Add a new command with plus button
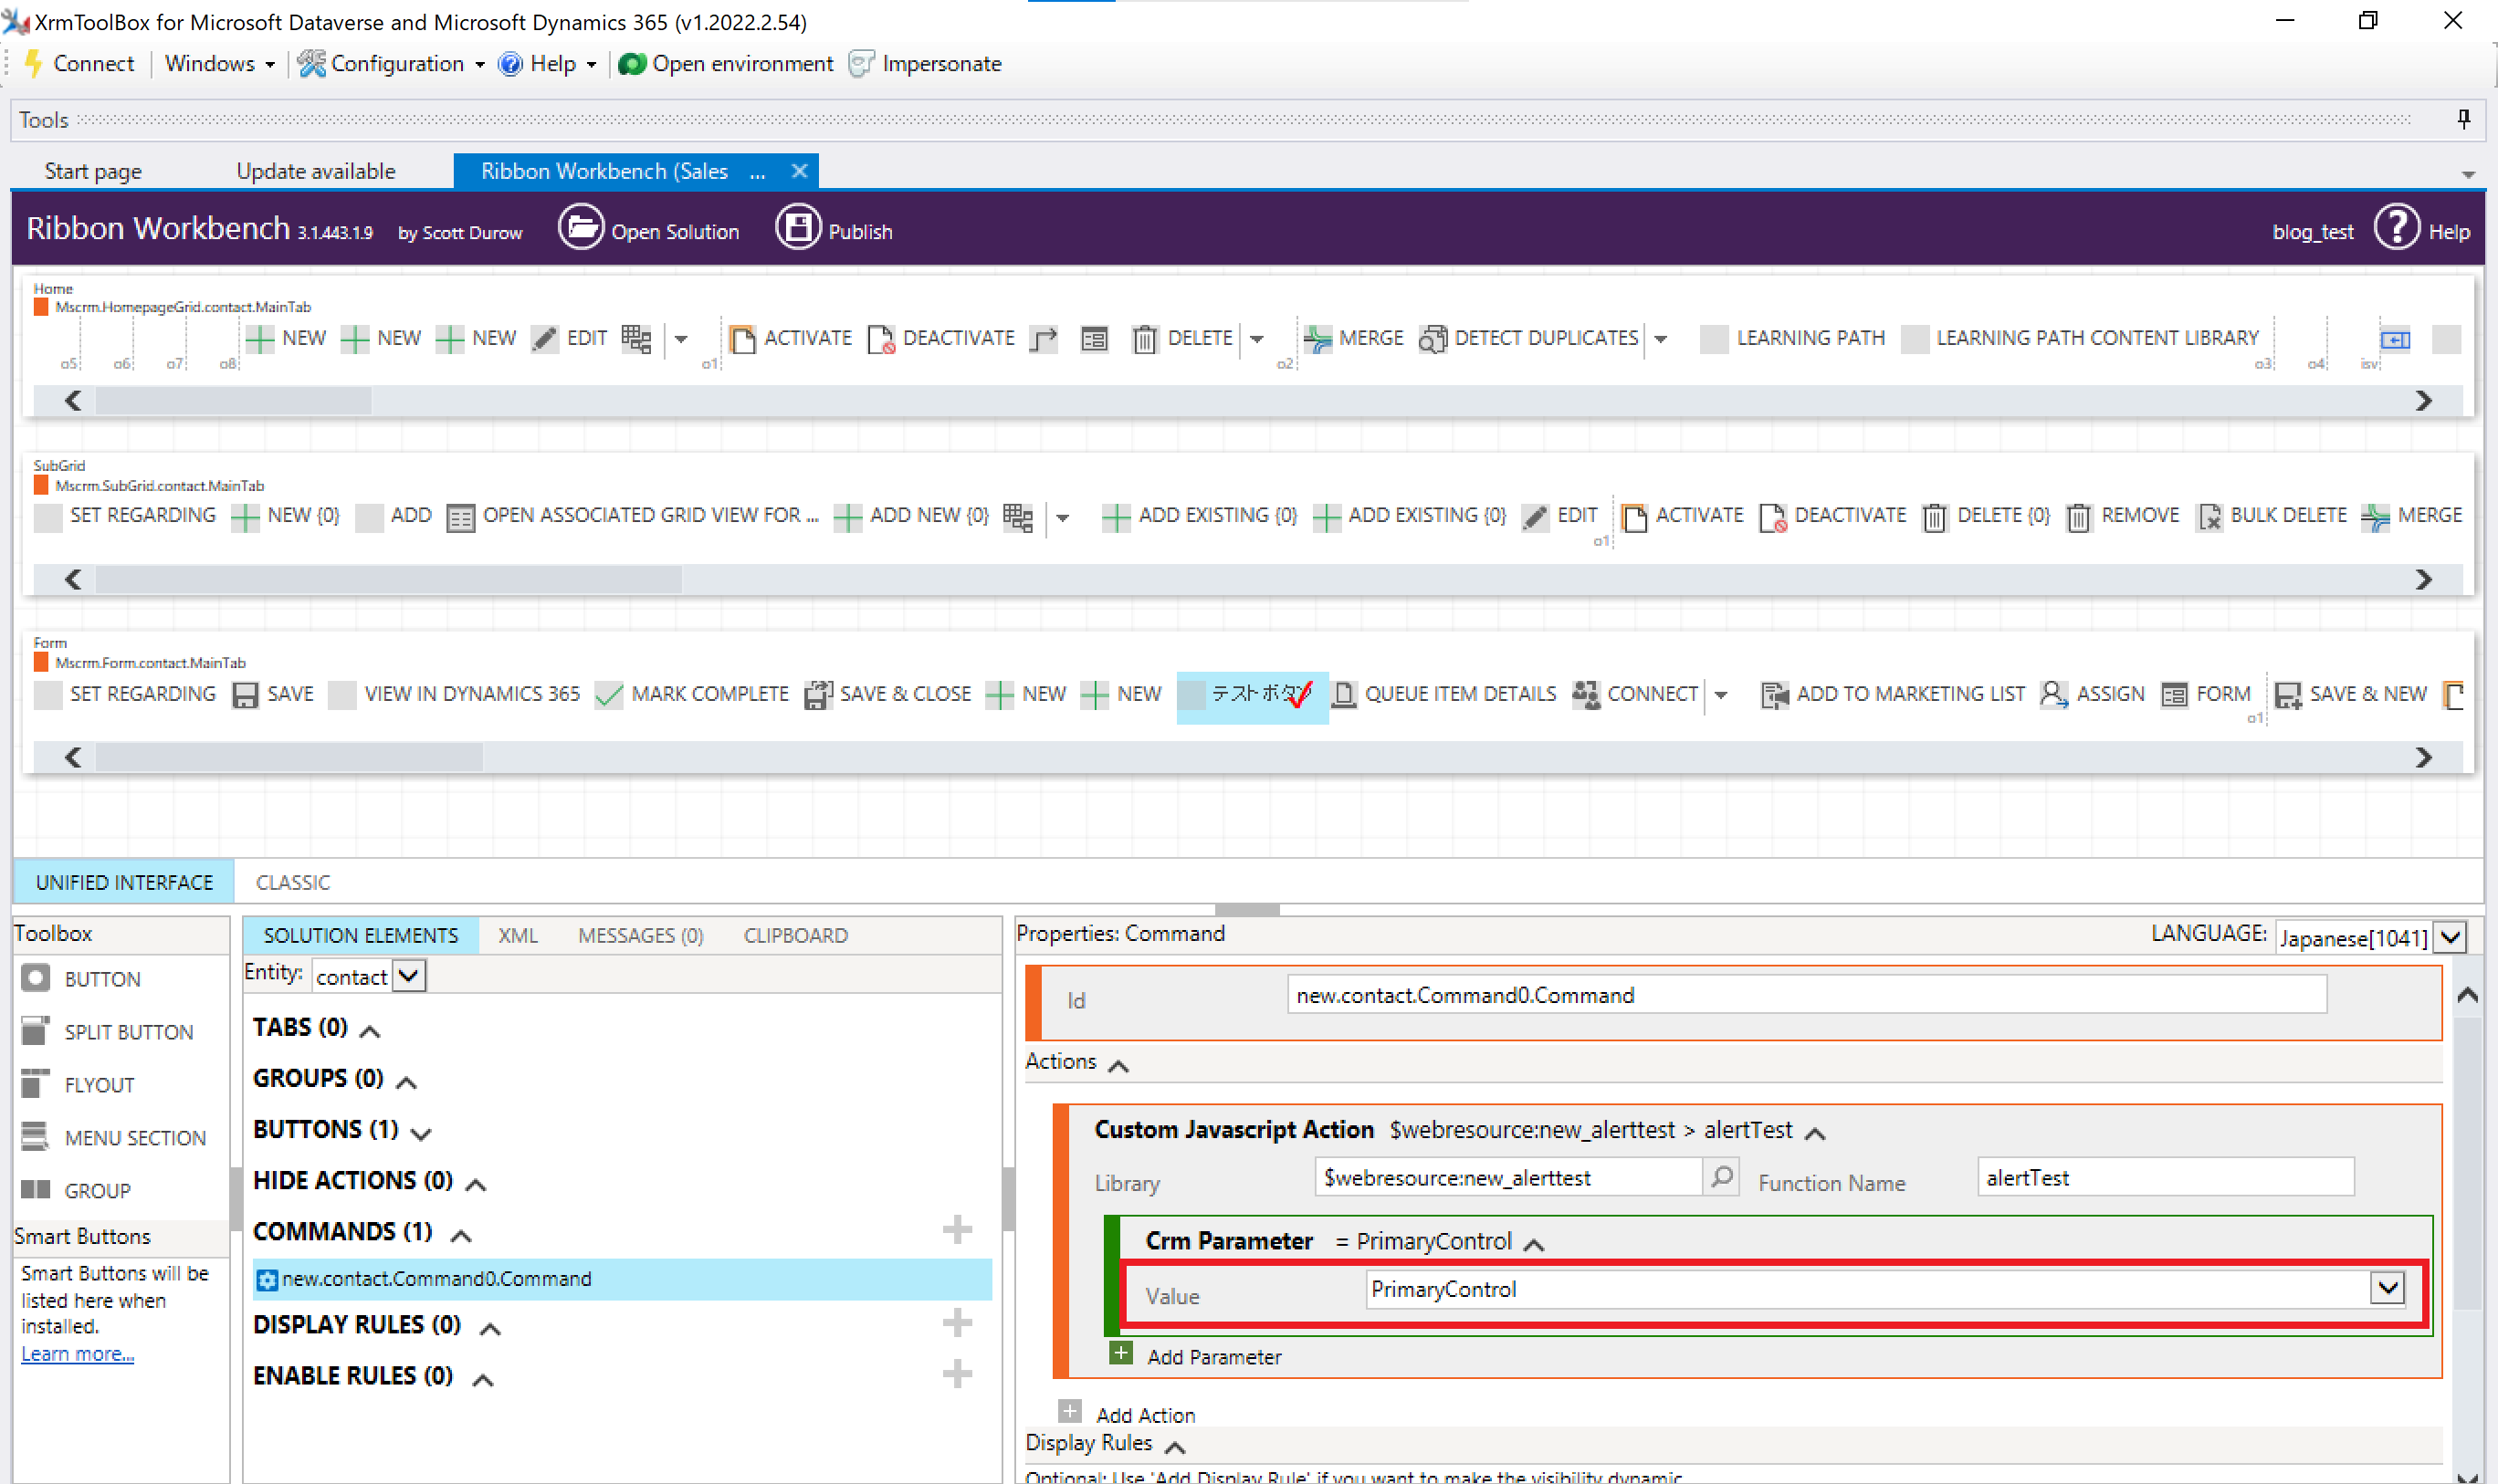2498x1484 pixels. click(958, 1229)
